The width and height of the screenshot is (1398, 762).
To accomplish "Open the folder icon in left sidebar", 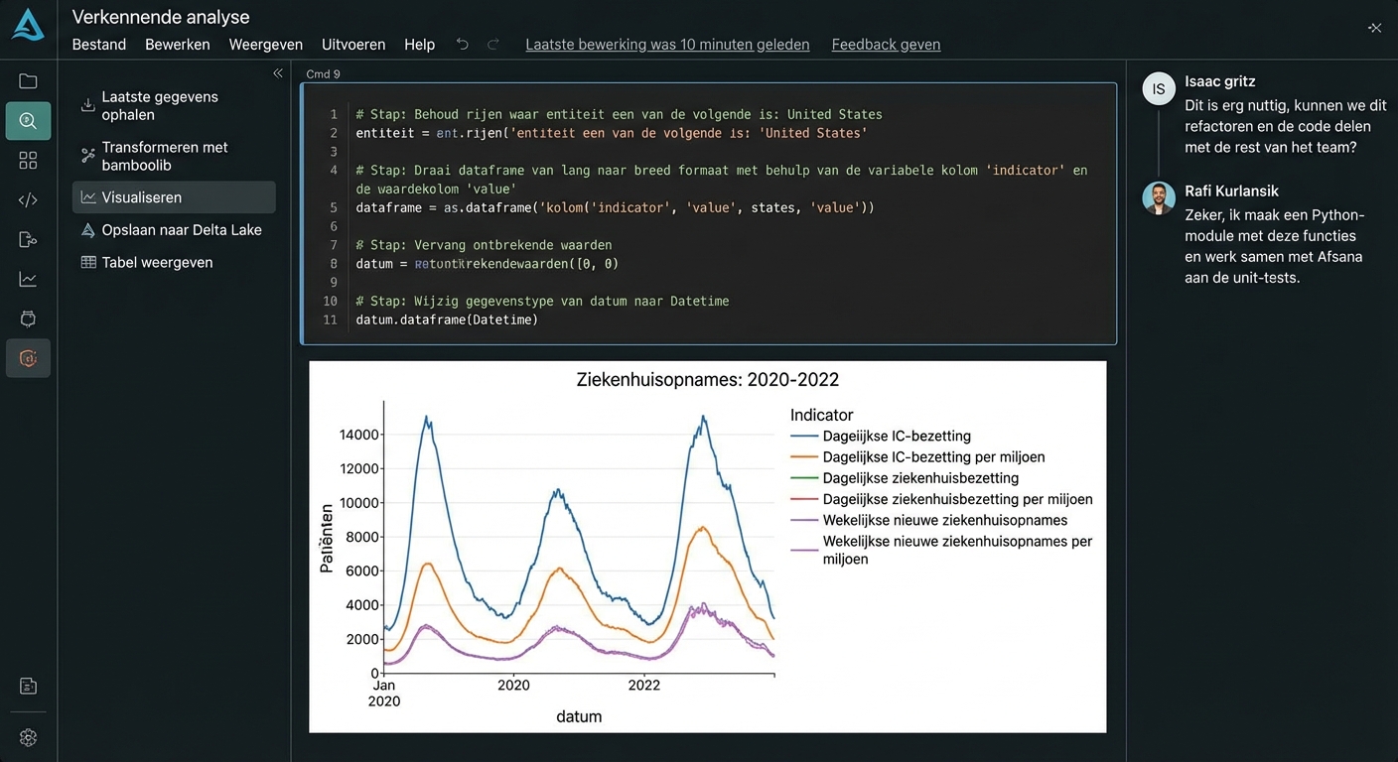I will click(28, 81).
